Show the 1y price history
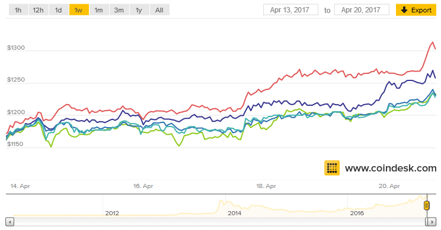The width and height of the screenshot is (441, 230). [139, 10]
